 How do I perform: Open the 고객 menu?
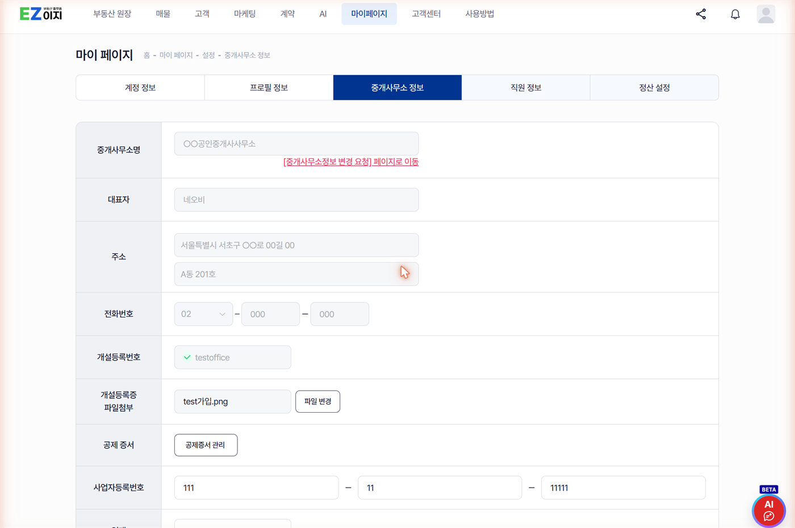click(x=202, y=14)
